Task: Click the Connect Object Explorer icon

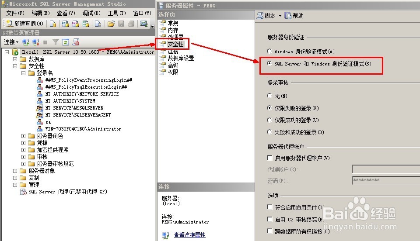Action: click(25, 42)
